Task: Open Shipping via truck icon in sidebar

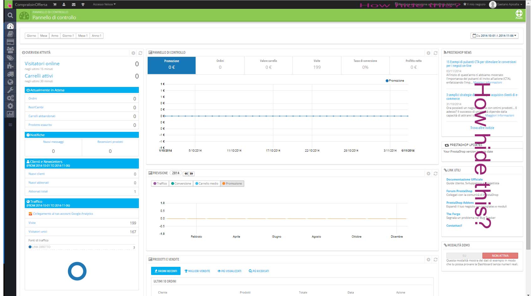Action: click(x=10, y=74)
